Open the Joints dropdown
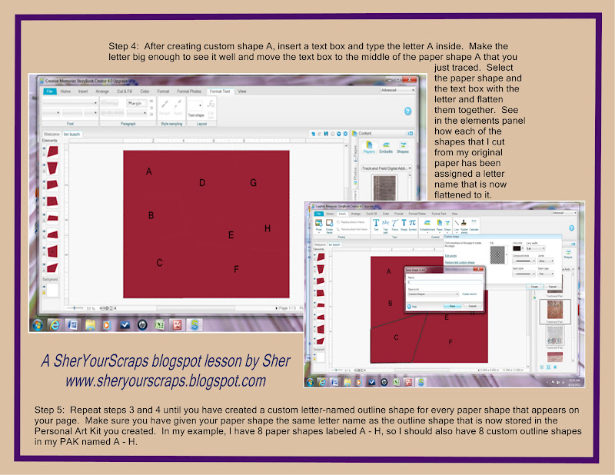Viewport: 615px width, 475px height. point(546,261)
